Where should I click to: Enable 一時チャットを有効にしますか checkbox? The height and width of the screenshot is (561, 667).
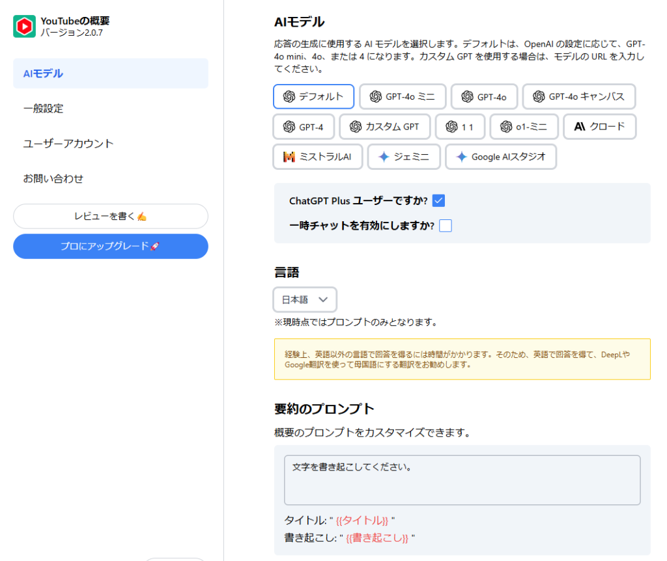tap(446, 225)
